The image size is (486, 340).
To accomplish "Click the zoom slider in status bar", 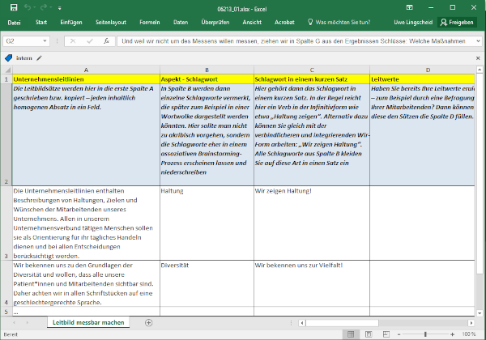I will pyautogui.click(x=427, y=334).
